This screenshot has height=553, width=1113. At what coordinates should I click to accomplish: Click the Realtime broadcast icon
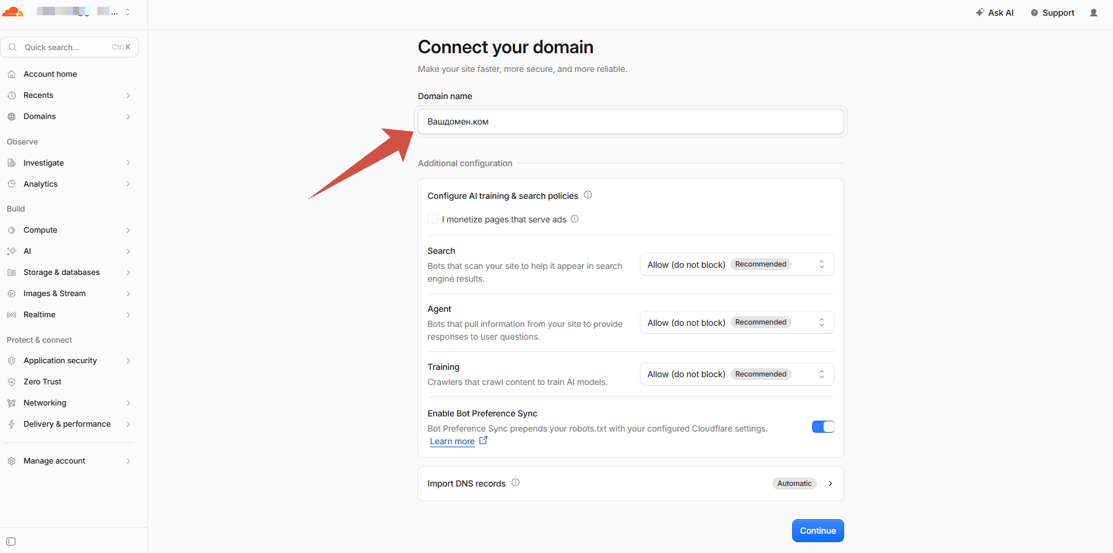click(x=11, y=315)
